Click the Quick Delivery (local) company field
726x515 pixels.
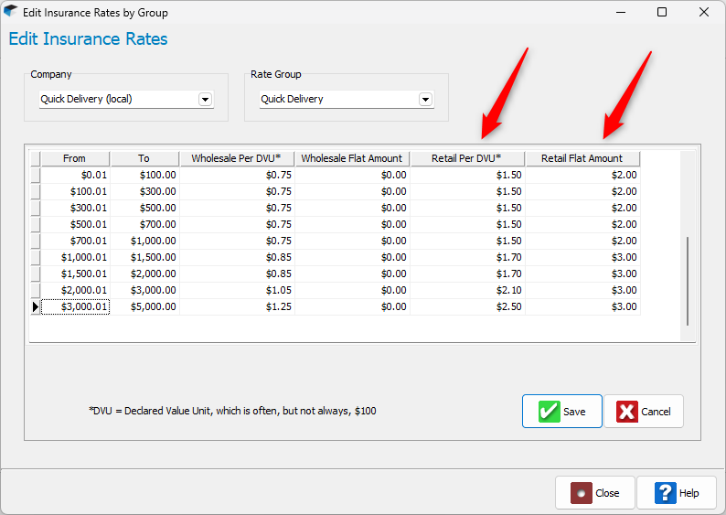click(x=117, y=99)
